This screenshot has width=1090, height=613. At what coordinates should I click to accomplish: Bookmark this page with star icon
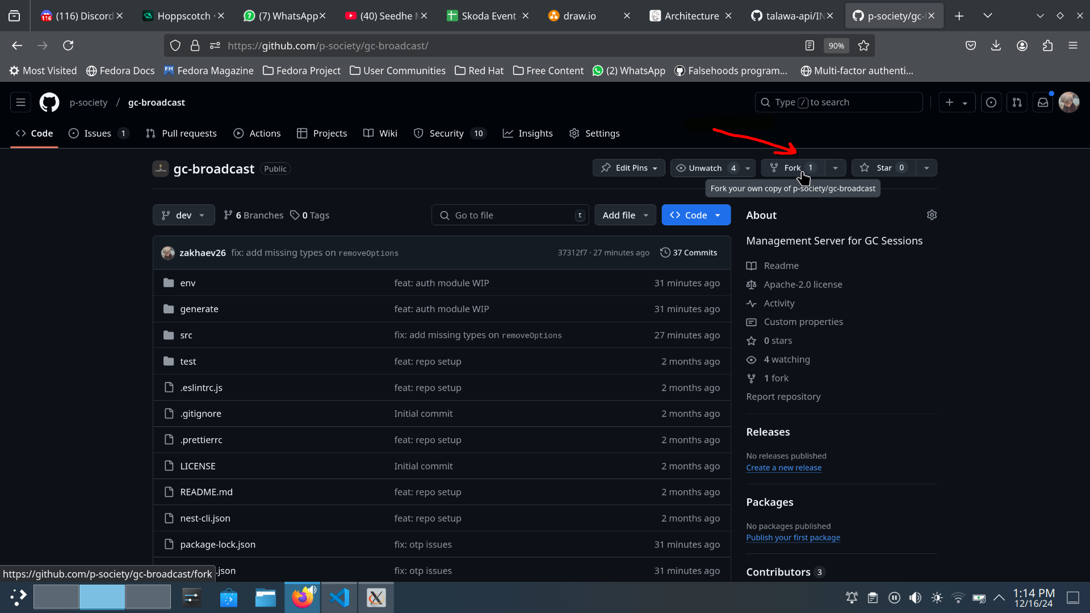(x=863, y=45)
